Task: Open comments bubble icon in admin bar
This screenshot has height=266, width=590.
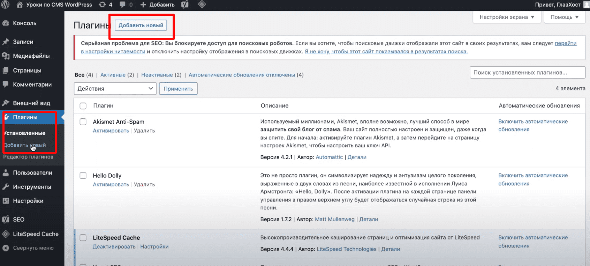Action: pos(122,5)
